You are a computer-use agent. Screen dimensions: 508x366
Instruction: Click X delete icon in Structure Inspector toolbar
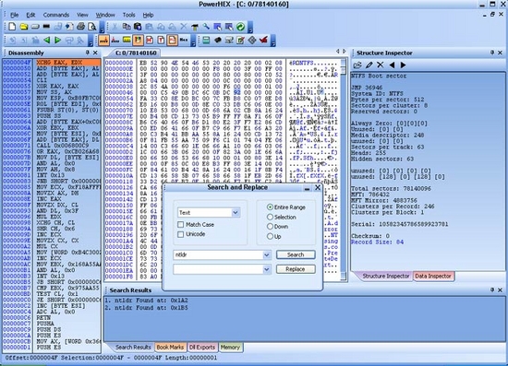point(380,65)
